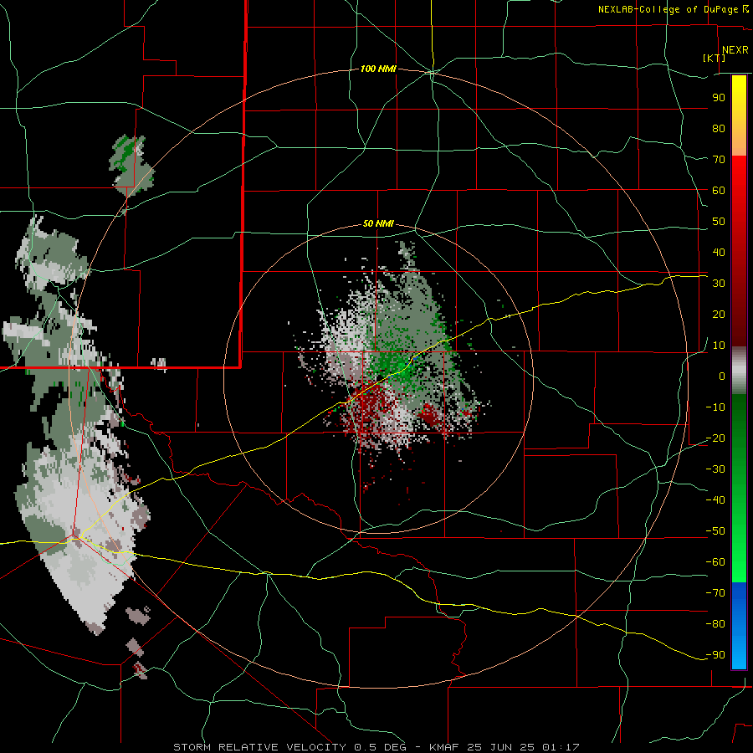The image size is (753, 753).
Task: Click the 70 value on velocity scale
Action: pyautogui.click(x=719, y=160)
